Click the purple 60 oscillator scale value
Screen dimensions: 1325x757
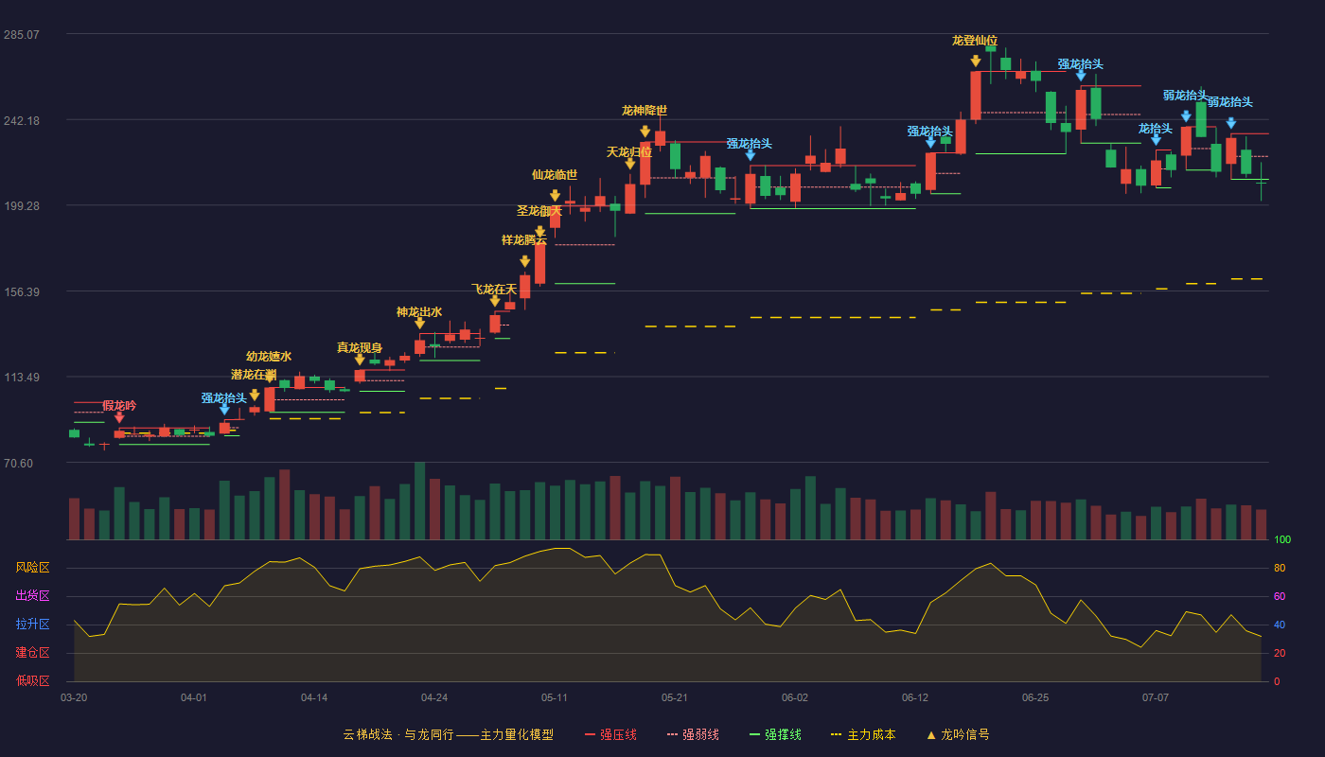point(1280,596)
